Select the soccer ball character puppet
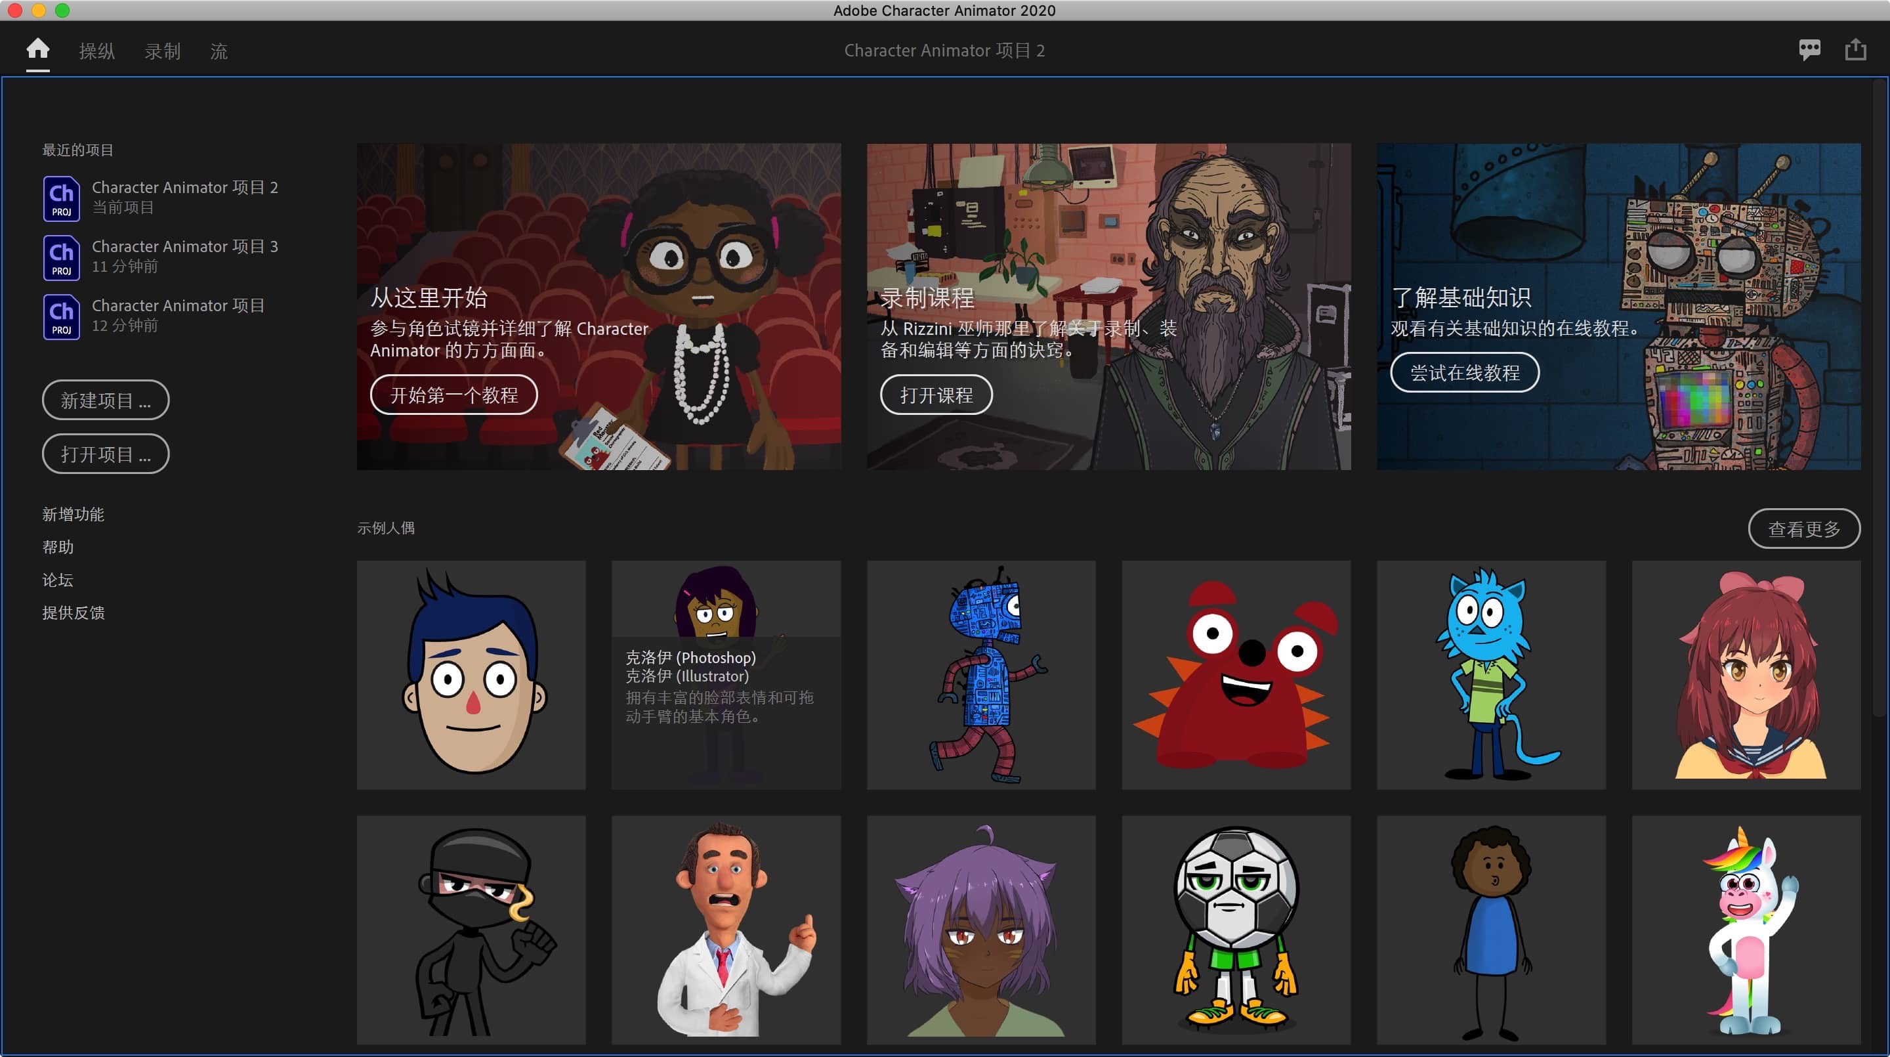Screen dimensions: 1890x1057 pyautogui.click(x=1236, y=930)
